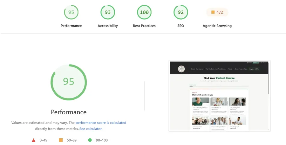
Task: Open the 'performance score is calculated' link
Action: (101, 123)
